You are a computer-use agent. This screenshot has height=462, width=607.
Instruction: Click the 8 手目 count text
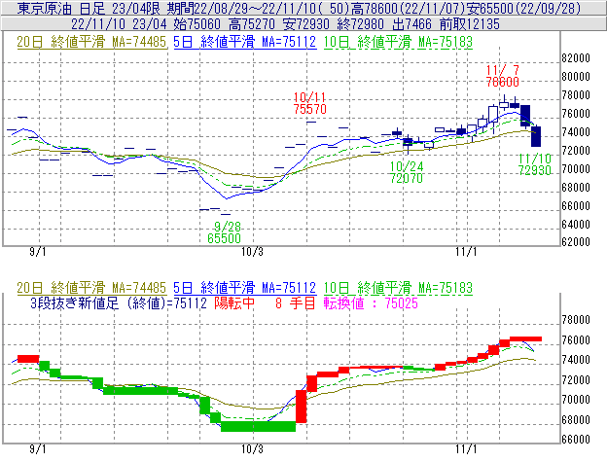click(x=296, y=302)
